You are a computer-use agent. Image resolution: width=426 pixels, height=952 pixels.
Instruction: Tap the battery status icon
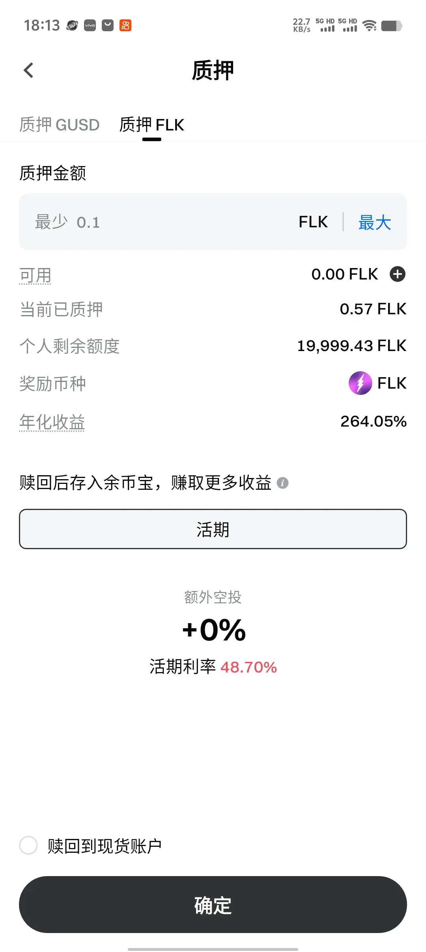coord(392,26)
